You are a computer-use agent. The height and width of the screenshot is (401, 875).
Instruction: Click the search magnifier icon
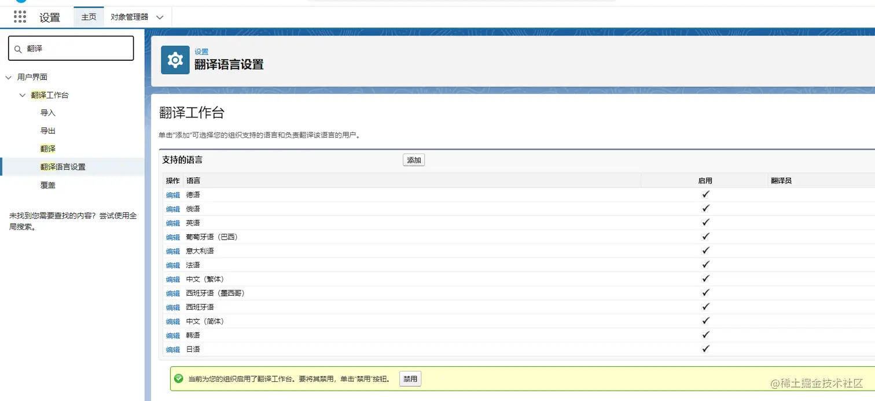point(18,49)
